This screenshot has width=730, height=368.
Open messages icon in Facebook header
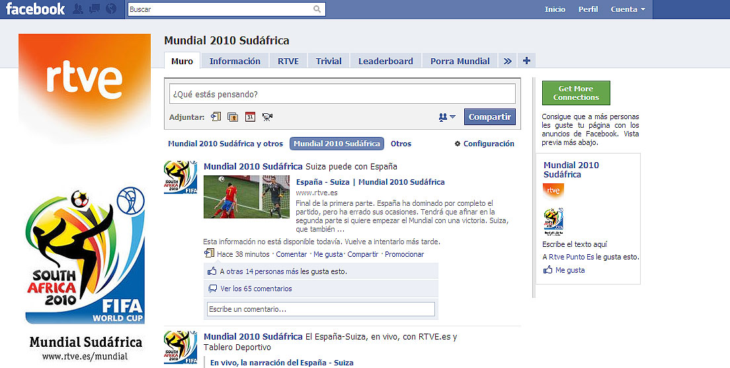[x=95, y=9]
